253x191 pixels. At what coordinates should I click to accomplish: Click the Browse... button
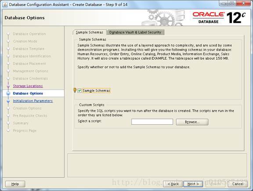(x=192, y=122)
